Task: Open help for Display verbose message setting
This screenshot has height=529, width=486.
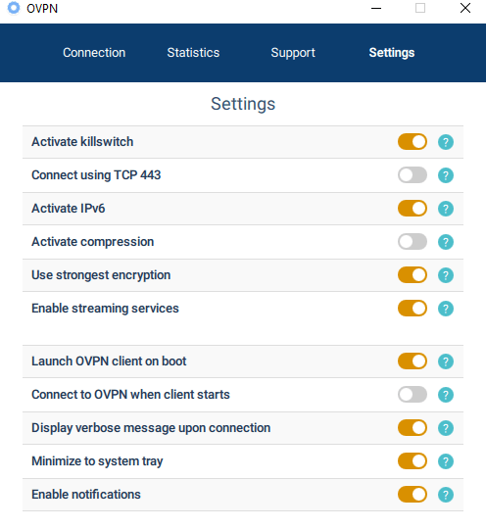Action: 446,428
